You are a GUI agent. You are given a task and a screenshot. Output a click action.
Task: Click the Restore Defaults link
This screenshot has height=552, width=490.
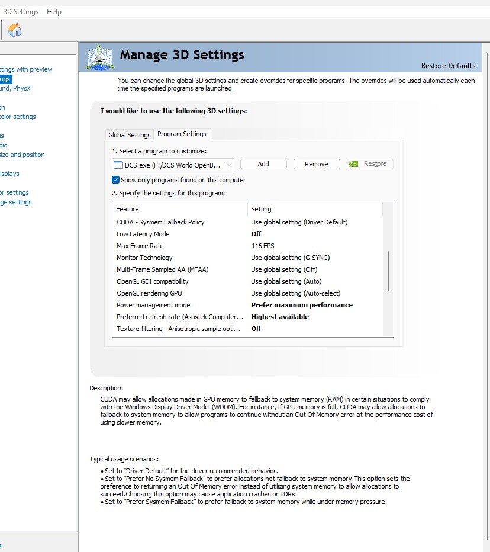[x=448, y=66]
